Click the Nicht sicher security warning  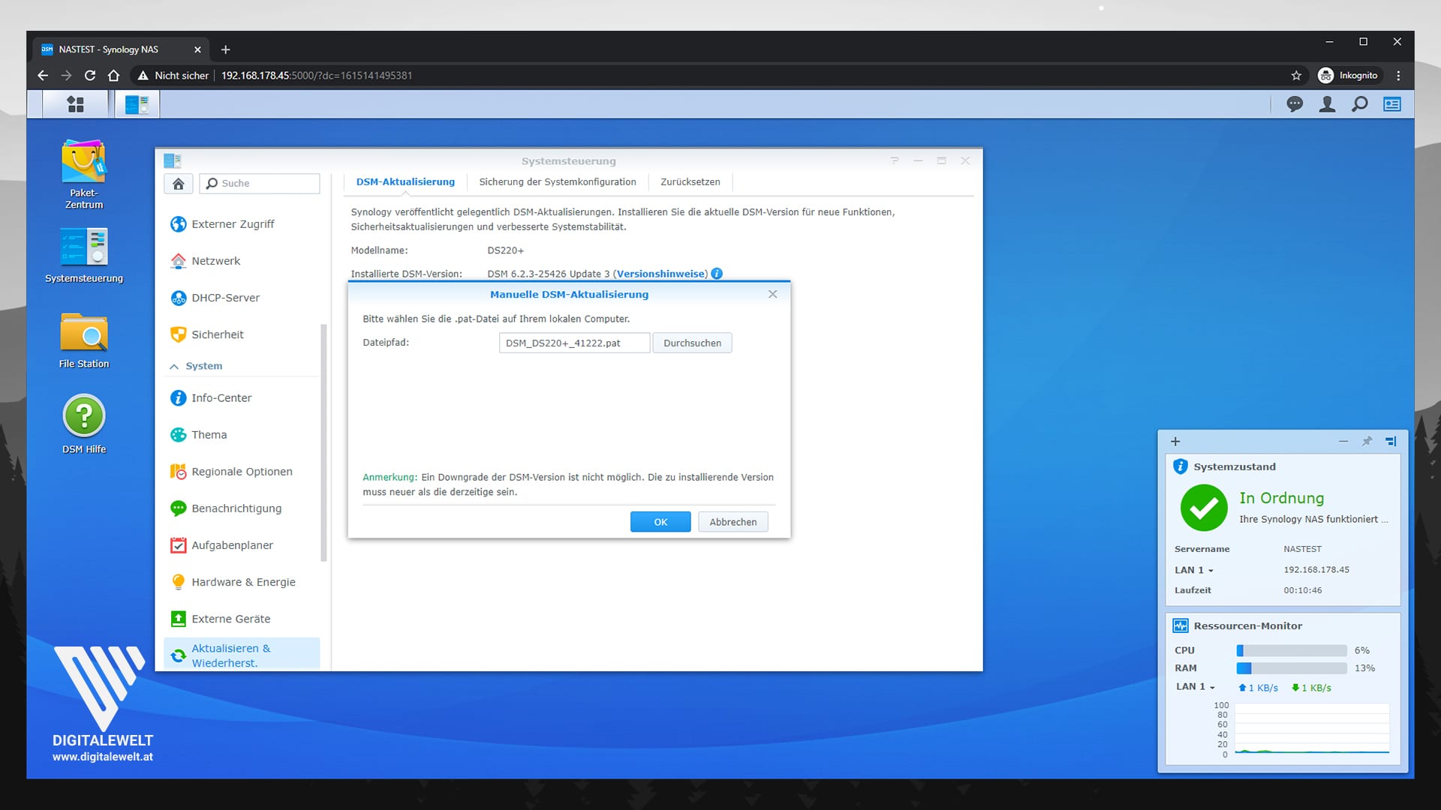pyautogui.click(x=173, y=76)
